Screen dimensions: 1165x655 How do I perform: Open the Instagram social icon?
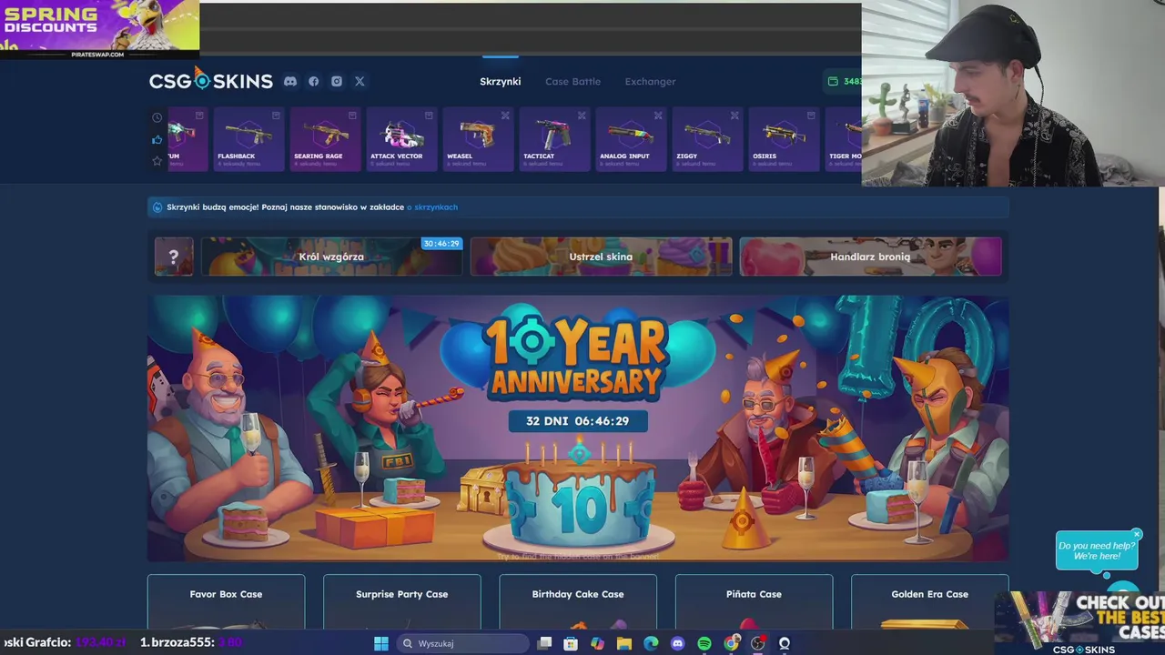tap(337, 81)
